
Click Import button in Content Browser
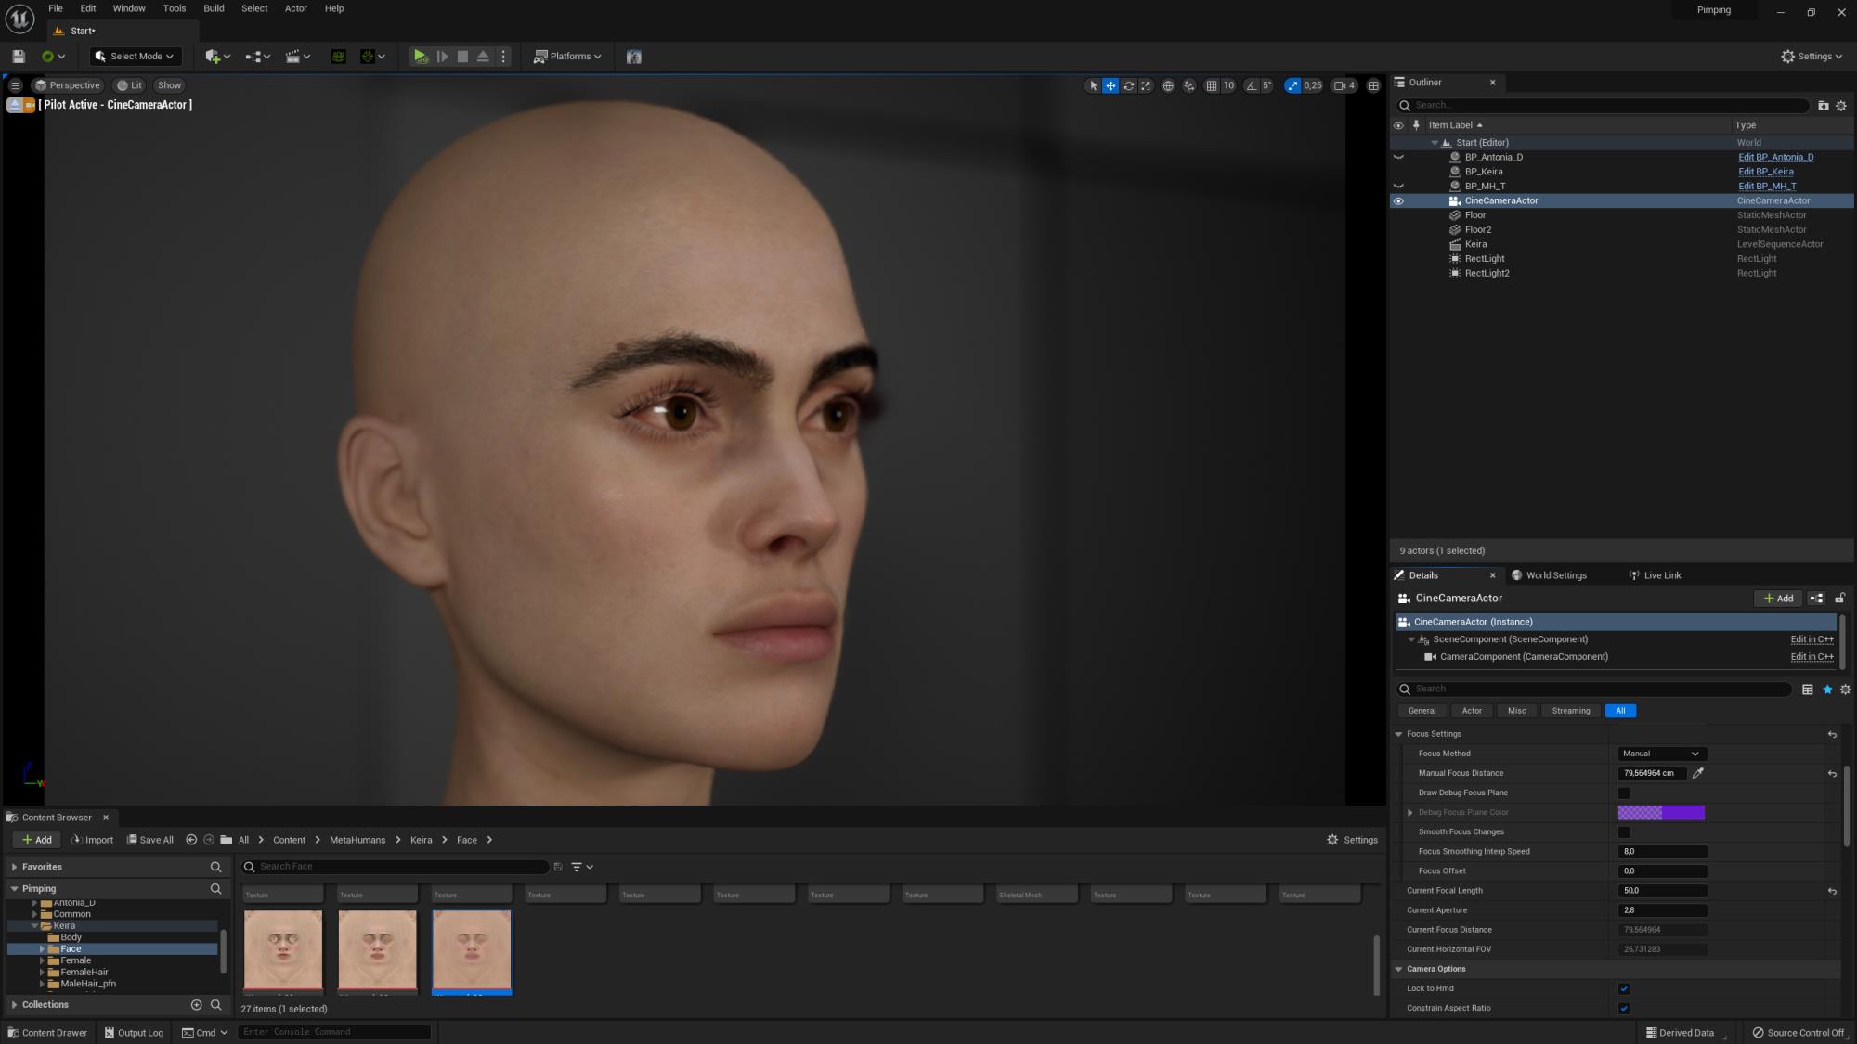93,840
